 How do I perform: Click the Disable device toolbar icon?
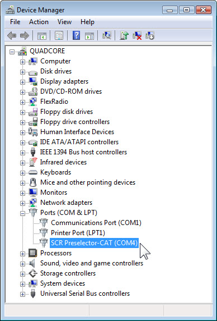[x=150, y=36]
